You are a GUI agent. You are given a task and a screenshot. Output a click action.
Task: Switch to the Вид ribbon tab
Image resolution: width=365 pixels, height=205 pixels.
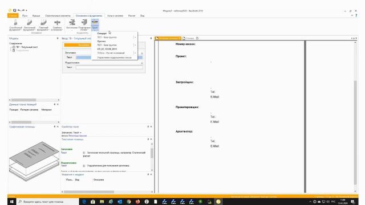pyautogui.click(x=142, y=15)
